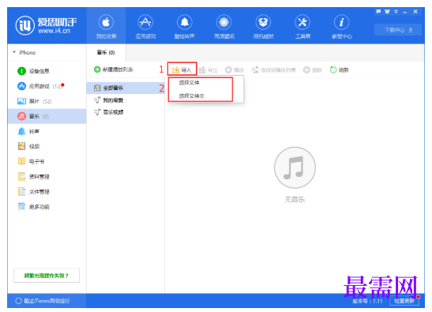Image resolution: width=432 pixels, height=312 pixels.
Task: Click the 无音乐 label
Action: [295, 200]
